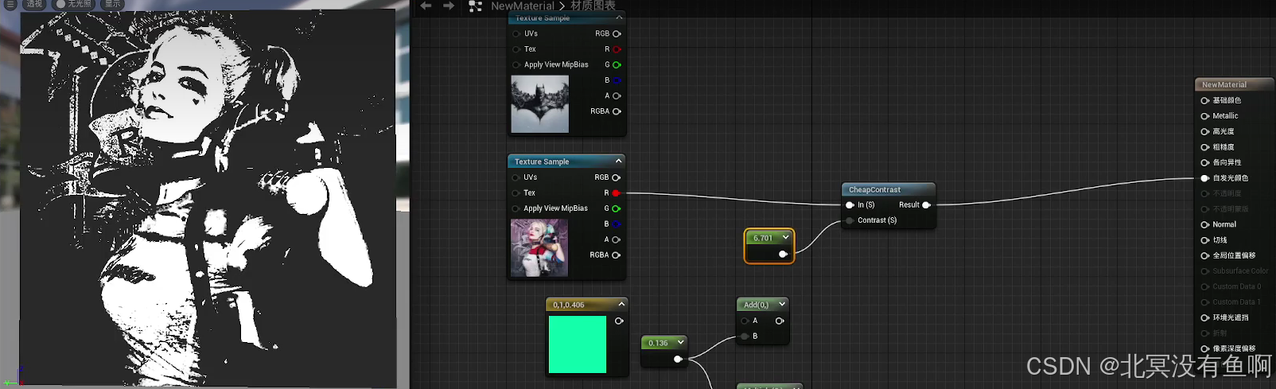Viewport: 1276px width, 389px height.
Task: Click A input pin on Add node
Action: pyautogui.click(x=745, y=321)
